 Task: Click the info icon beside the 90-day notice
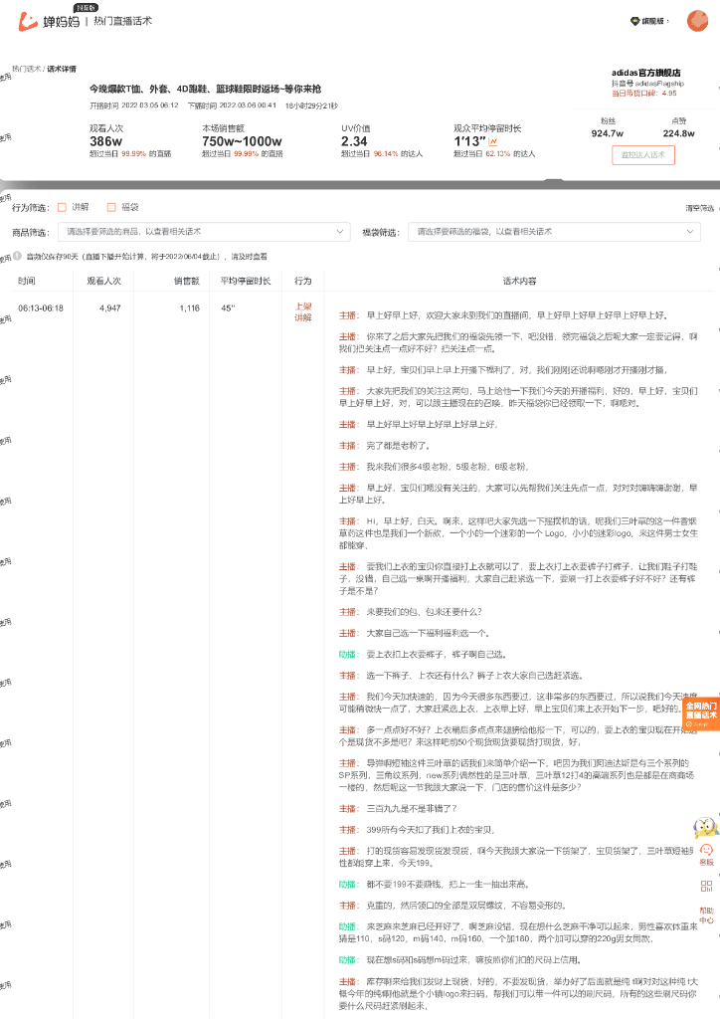18,256
